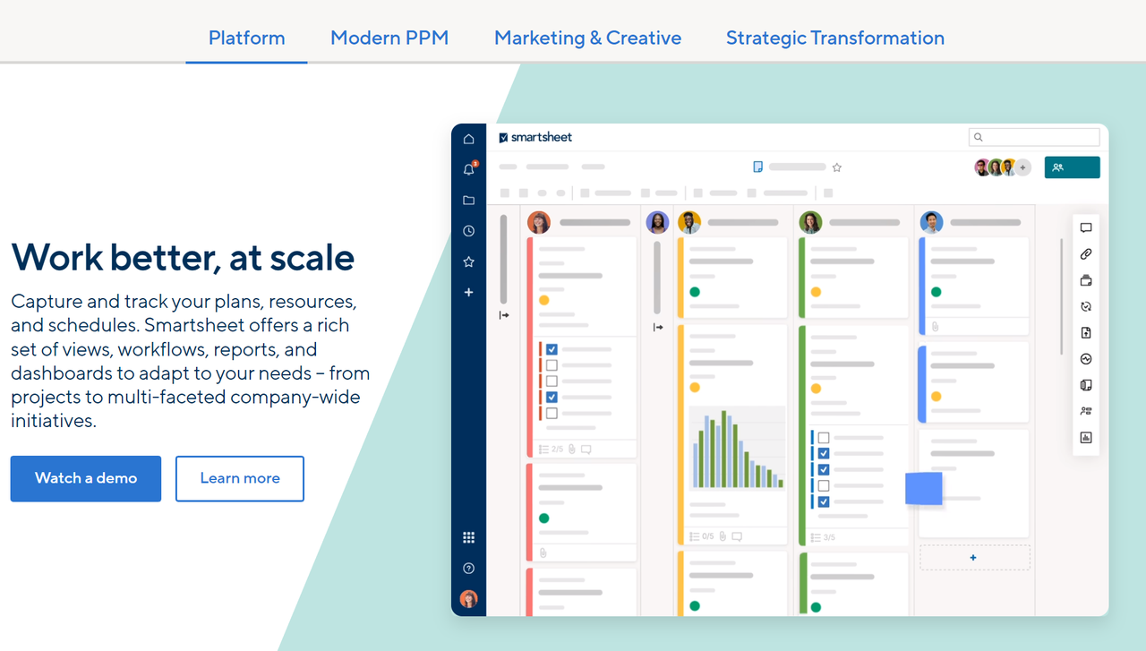Click the smartsheet logo

[535, 137]
